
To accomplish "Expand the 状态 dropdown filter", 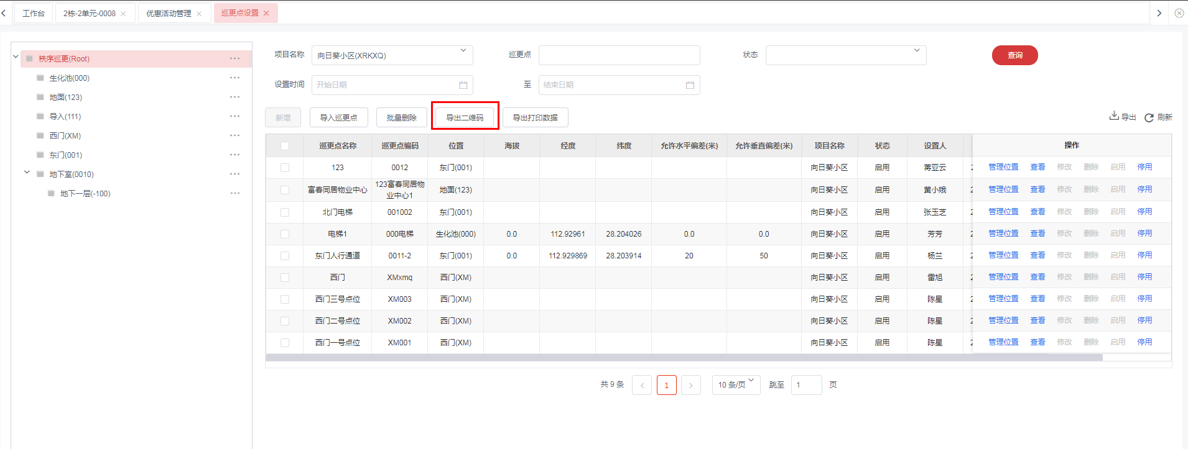I will click(x=845, y=55).
